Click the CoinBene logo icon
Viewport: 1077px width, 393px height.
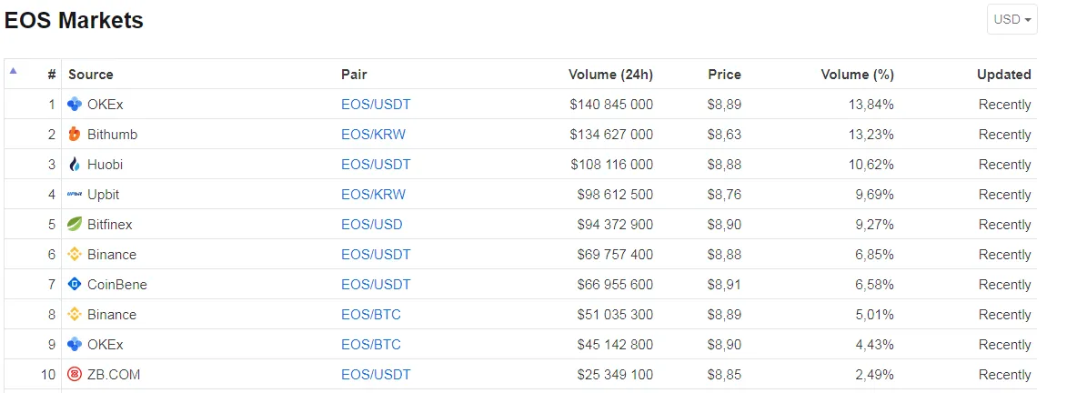tap(75, 284)
